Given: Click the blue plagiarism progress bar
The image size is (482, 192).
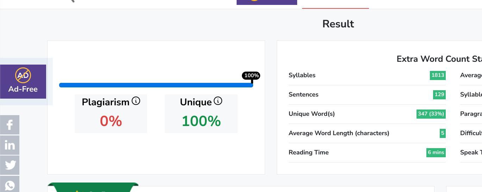Looking at the screenshot, I should coord(156,85).
